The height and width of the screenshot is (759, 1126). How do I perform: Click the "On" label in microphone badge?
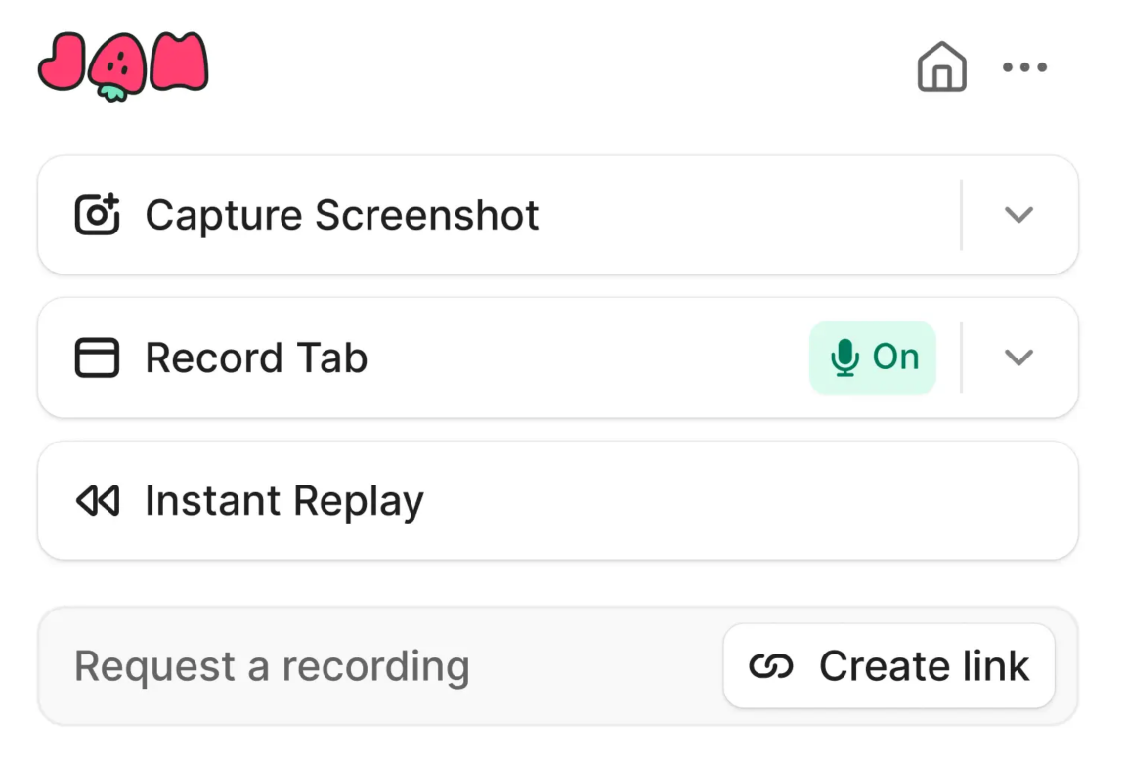click(895, 357)
